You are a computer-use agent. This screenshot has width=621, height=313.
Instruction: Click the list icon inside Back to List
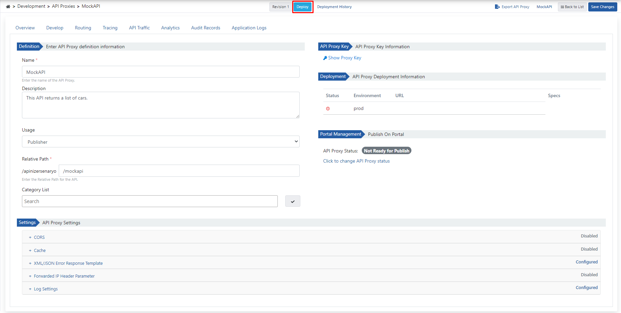563,7
